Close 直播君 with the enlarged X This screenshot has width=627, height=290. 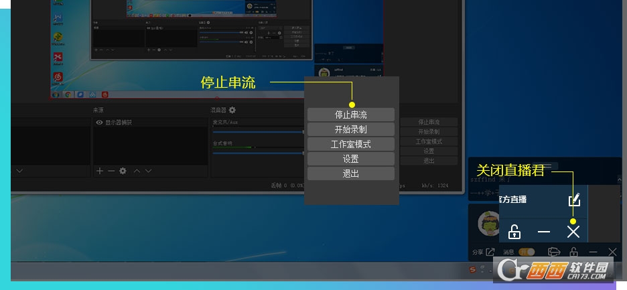coord(573,232)
